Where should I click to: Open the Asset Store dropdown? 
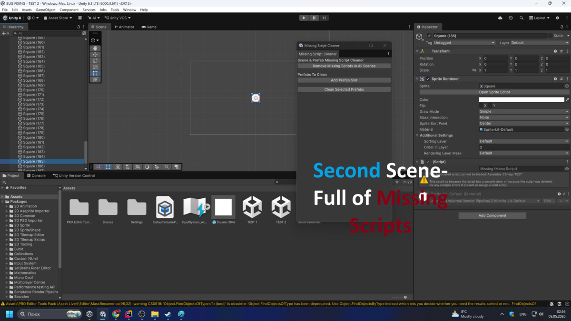pyautogui.click(x=58, y=18)
